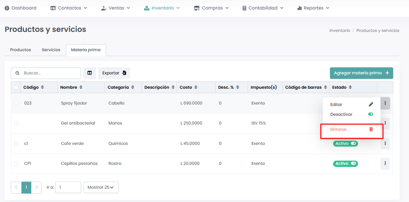Switch to the Servicios tab
The width and height of the screenshot is (409, 202).
pos(51,50)
